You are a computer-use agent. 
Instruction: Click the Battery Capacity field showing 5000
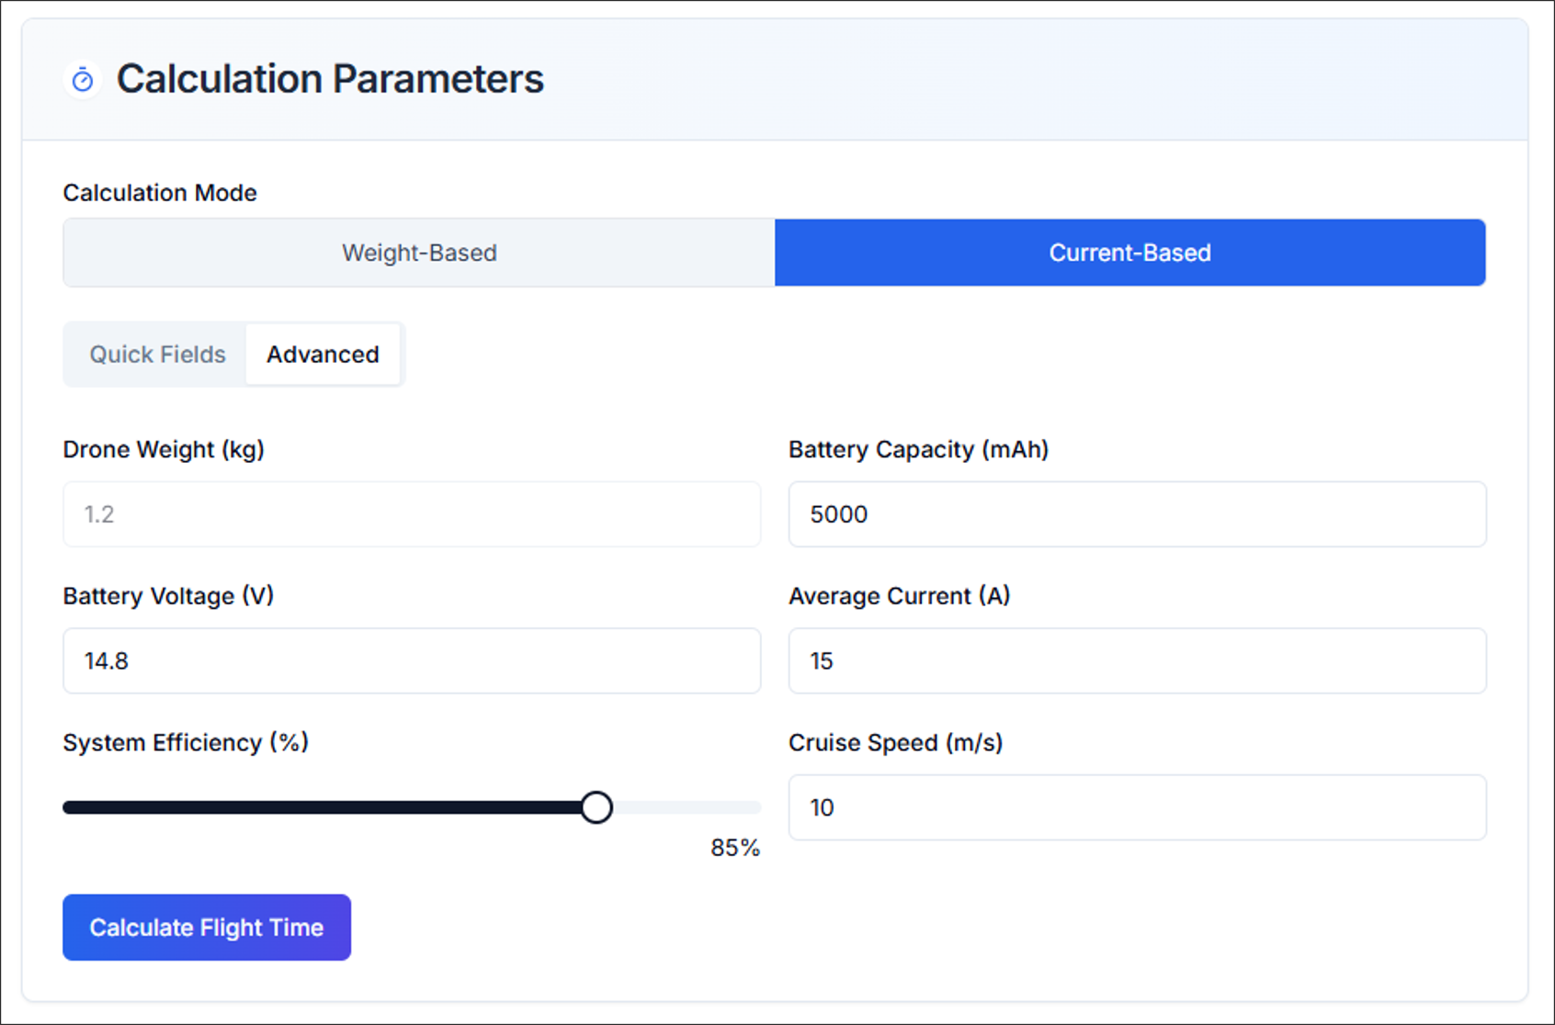1137,514
